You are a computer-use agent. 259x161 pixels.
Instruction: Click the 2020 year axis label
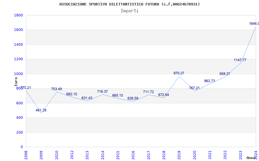tap(195, 155)
